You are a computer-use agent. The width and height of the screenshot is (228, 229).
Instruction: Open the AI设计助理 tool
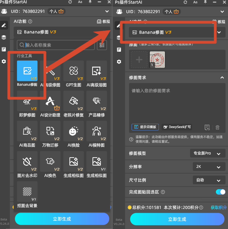(50, 101)
